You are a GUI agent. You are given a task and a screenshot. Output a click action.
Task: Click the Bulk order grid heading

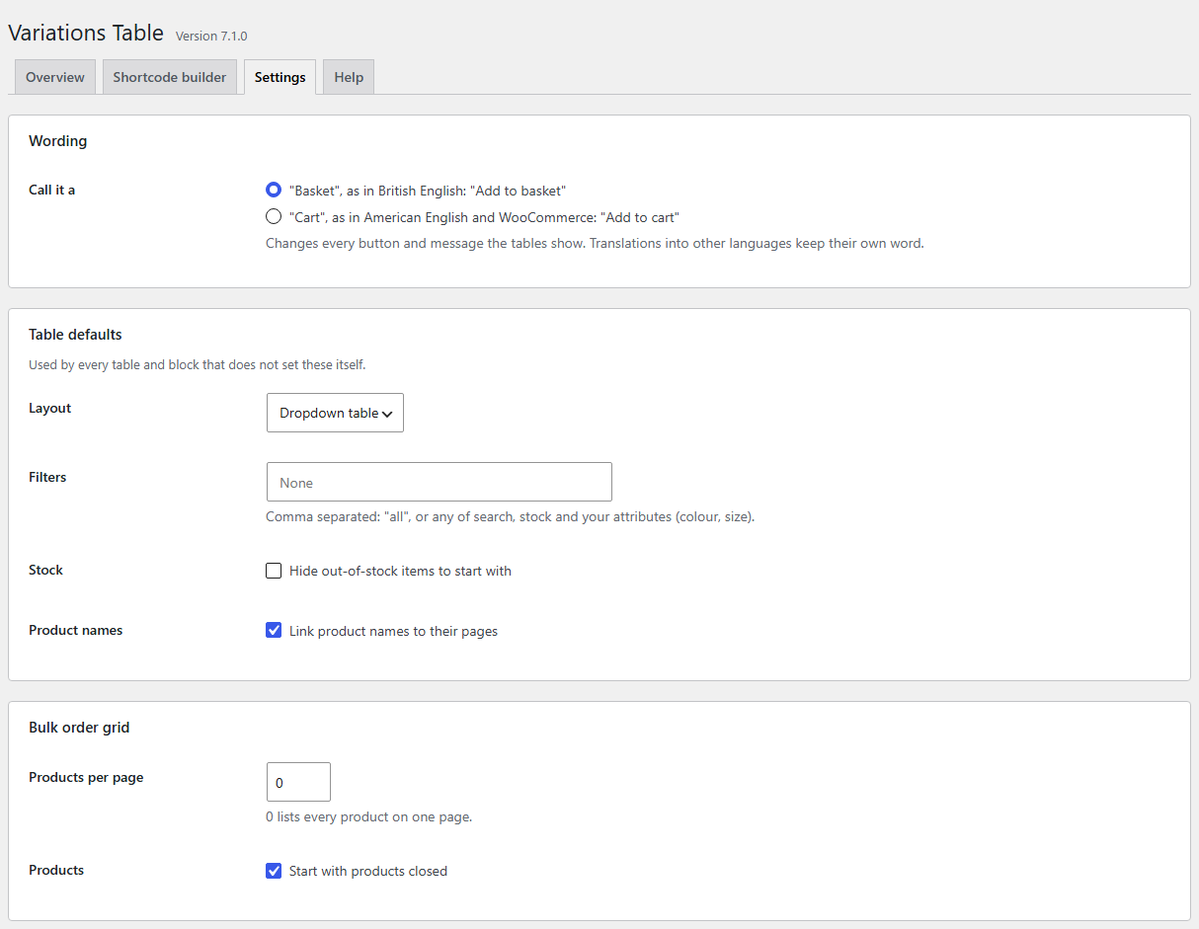tap(79, 728)
